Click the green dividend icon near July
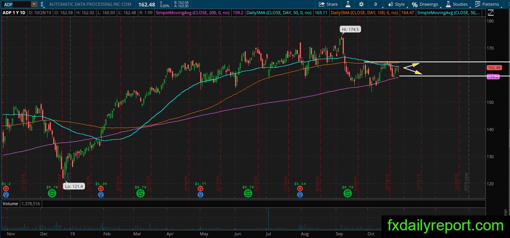This screenshot has height=238, width=510. pyautogui.click(x=248, y=194)
